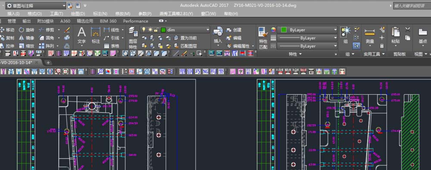Click the green layer color swatch
The width and height of the screenshot is (431, 170).
(163, 30)
